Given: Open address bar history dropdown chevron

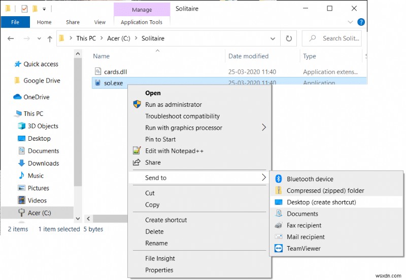Looking at the screenshot, I should pyautogui.click(x=274, y=38).
